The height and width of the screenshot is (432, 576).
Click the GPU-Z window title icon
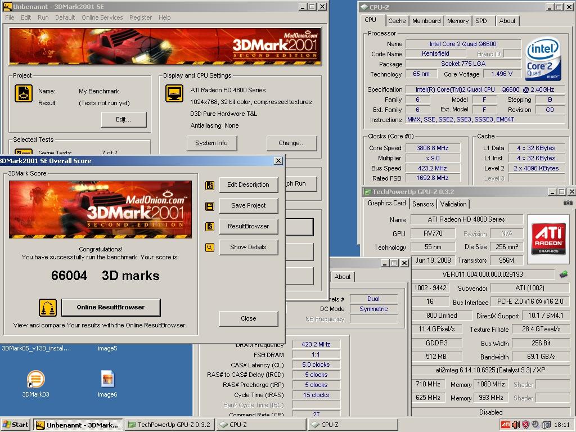click(x=367, y=192)
